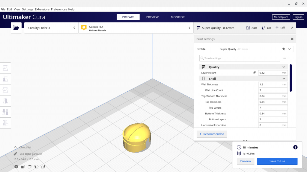The height and width of the screenshot is (172, 307).
Task: Edit the Horizontal Expansion field
Action: click(273, 125)
